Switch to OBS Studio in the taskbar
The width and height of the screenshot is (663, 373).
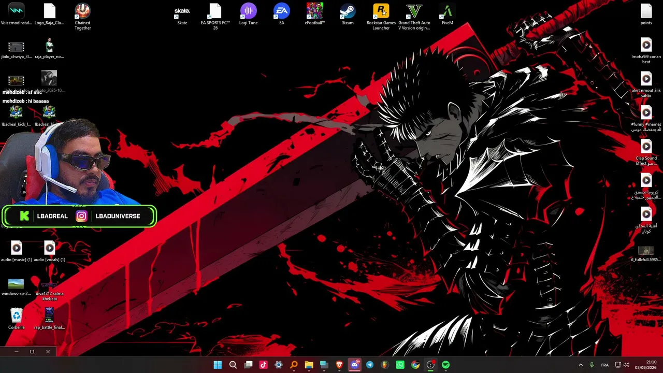click(430, 365)
